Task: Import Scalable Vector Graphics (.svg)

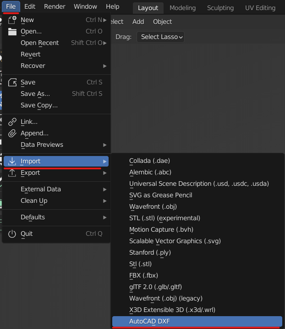Action: coord(197,241)
